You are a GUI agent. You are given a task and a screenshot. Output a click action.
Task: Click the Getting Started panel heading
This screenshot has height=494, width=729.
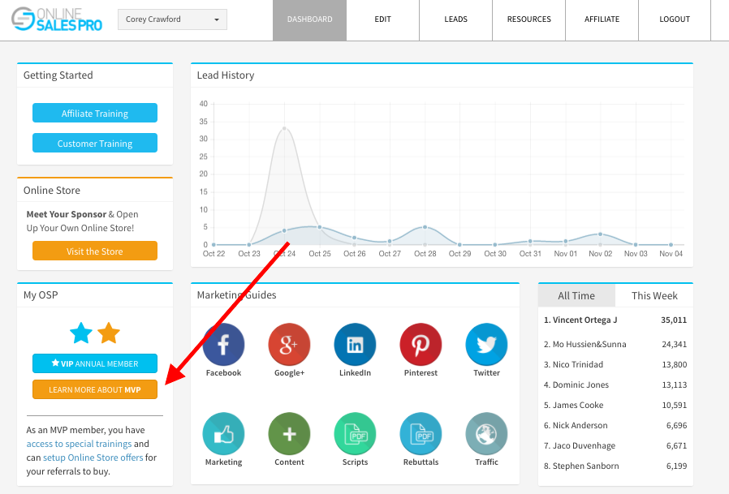coord(58,75)
